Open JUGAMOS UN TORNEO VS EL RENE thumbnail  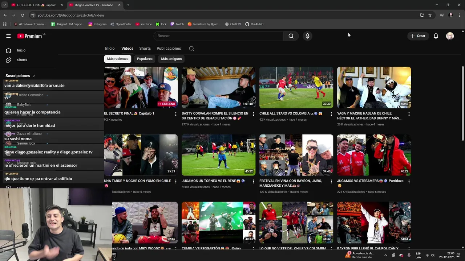tap(218, 155)
